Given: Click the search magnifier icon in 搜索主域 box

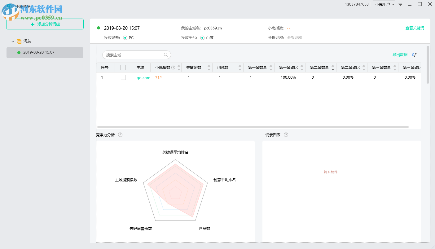Looking at the screenshot, I should [166, 55].
